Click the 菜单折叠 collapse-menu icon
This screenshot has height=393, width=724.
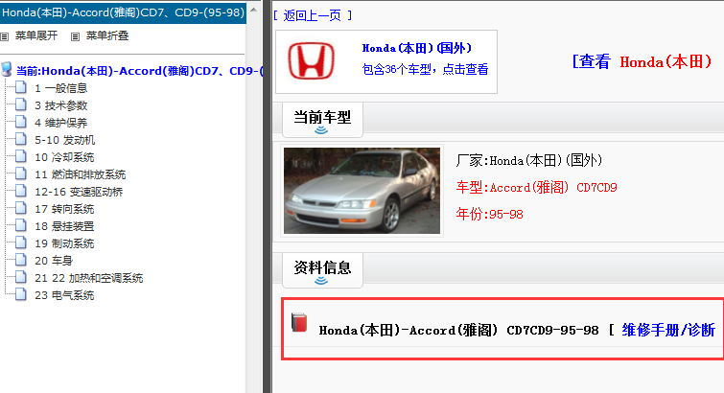pyautogui.click(x=75, y=36)
